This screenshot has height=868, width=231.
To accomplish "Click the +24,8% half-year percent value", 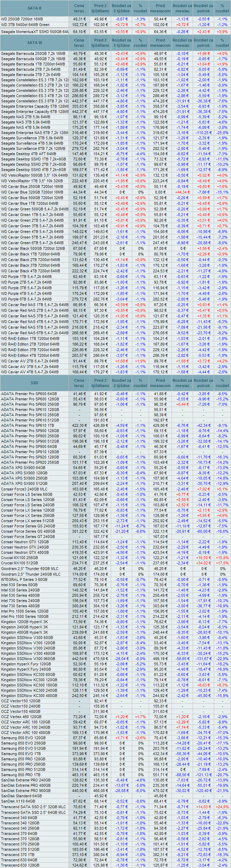I will pos(222,807).
